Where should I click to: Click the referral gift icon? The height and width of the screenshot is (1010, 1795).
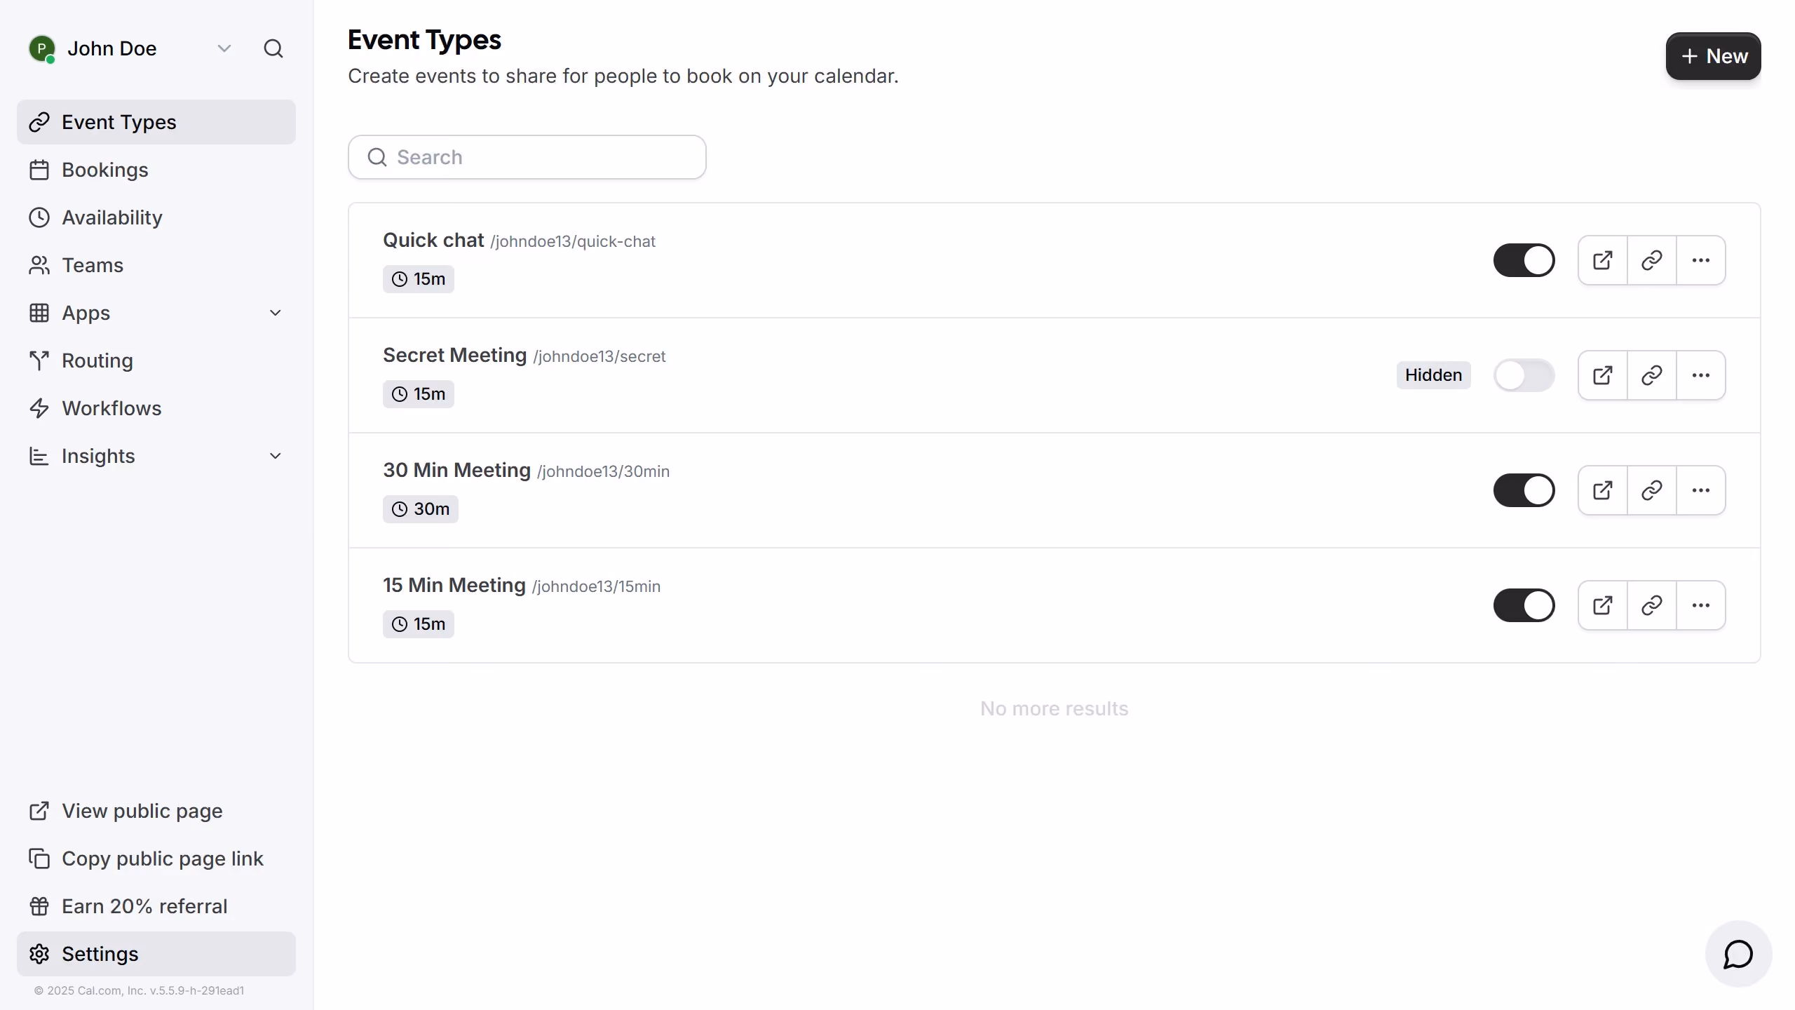click(39, 906)
